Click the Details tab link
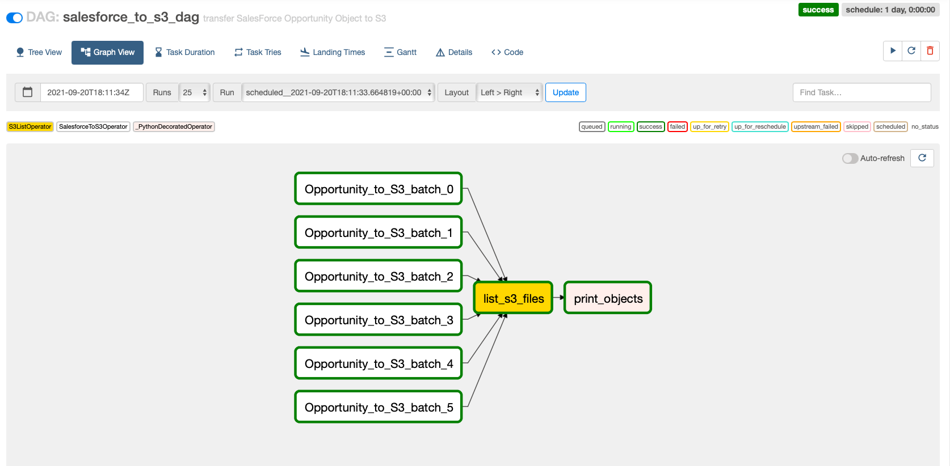The width and height of the screenshot is (950, 466). click(454, 52)
